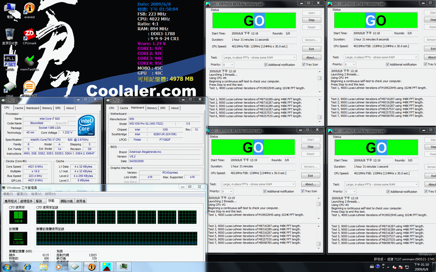The height and width of the screenshot is (272, 436).
Task: Toggle Tray Icon checkbox in ORTHOS using CPU #4
Action: click(x=425, y=64)
